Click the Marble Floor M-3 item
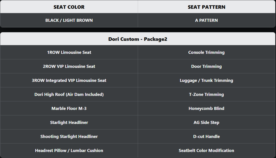This screenshot has width=276, height=158. 69,108
